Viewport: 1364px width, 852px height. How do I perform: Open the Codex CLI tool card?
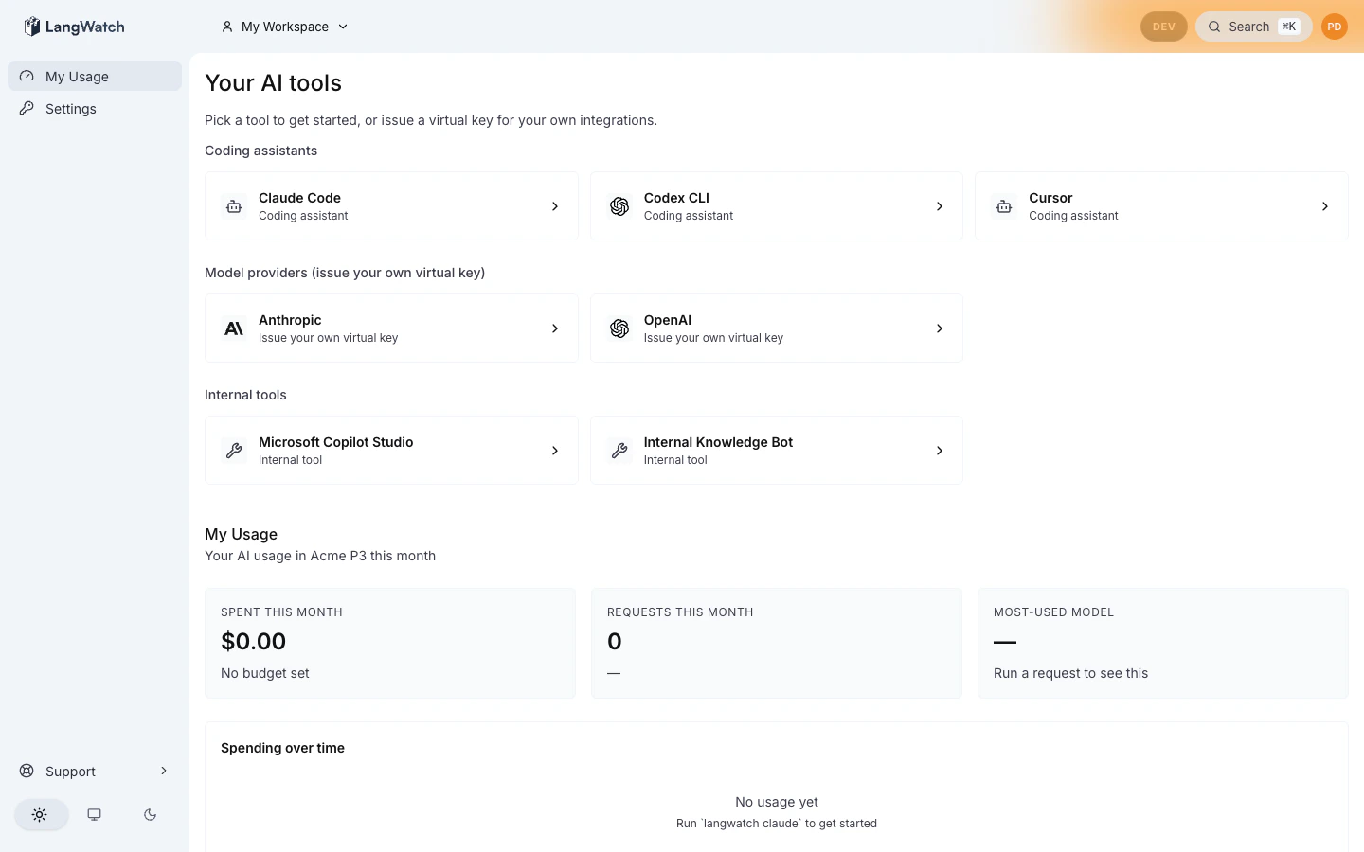[777, 206]
